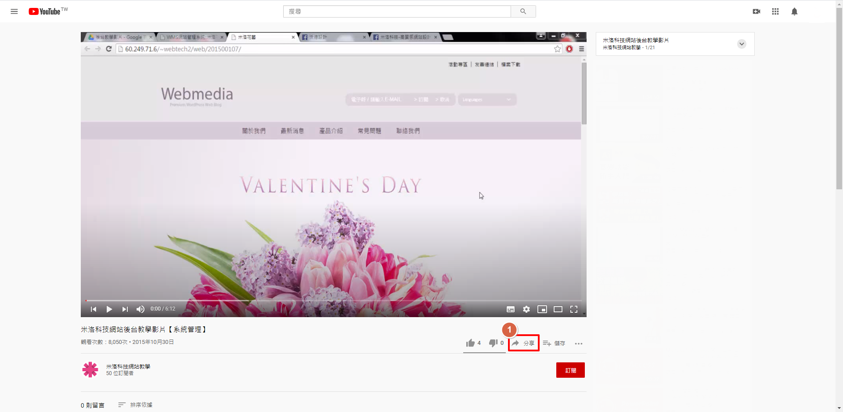The width and height of the screenshot is (843, 412).
Task: Expand the playlist panel with chevron
Action: (742, 44)
